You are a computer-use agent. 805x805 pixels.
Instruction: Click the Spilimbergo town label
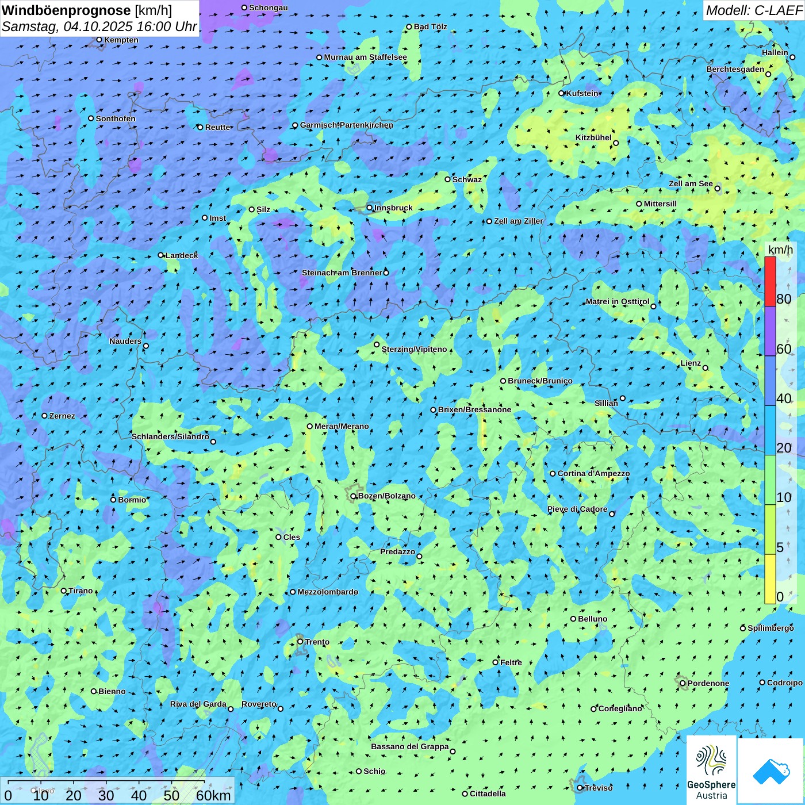pyautogui.click(x=770, y=628)
